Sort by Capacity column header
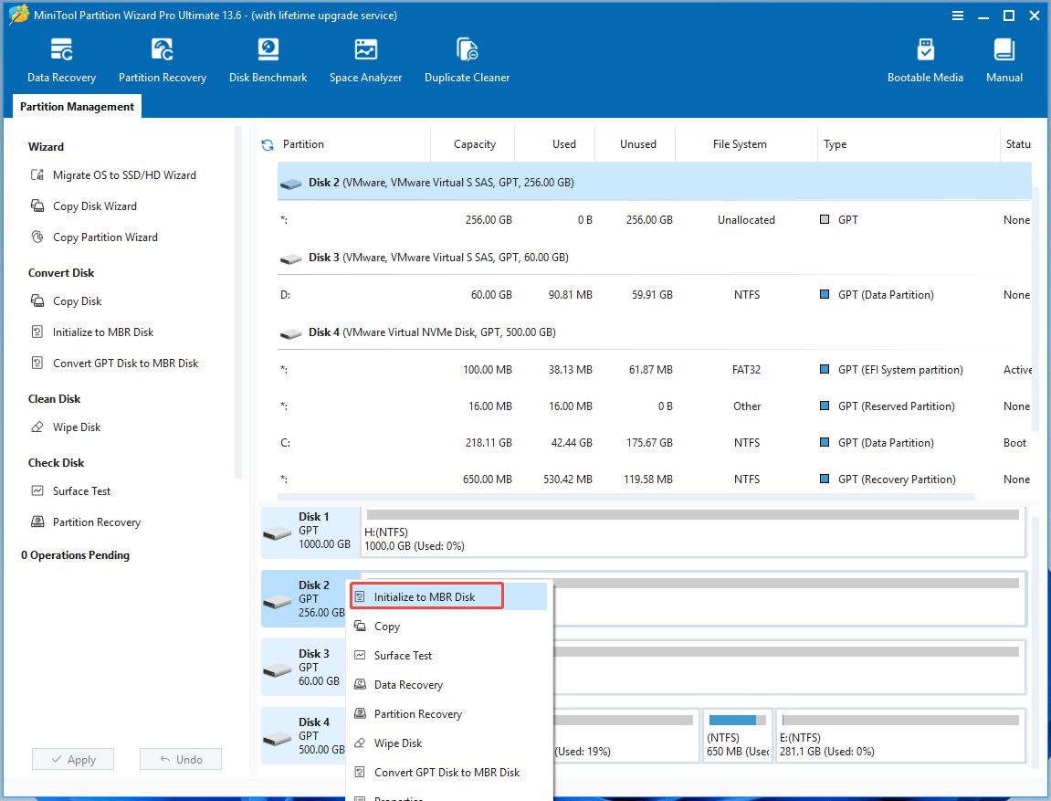The width and height of the screenshot is (1051, 801). click(x=474, y=144)
